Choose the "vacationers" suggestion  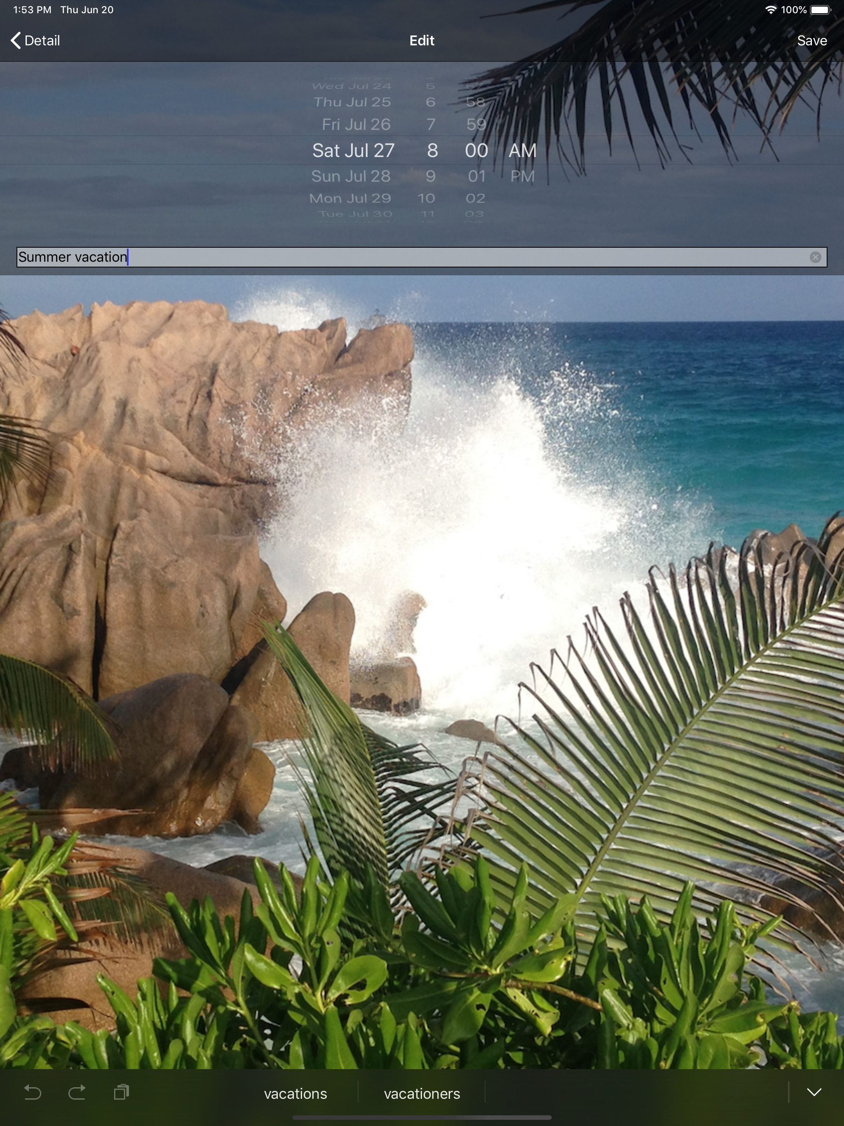pyautogui.click(x=422, y=1093)
